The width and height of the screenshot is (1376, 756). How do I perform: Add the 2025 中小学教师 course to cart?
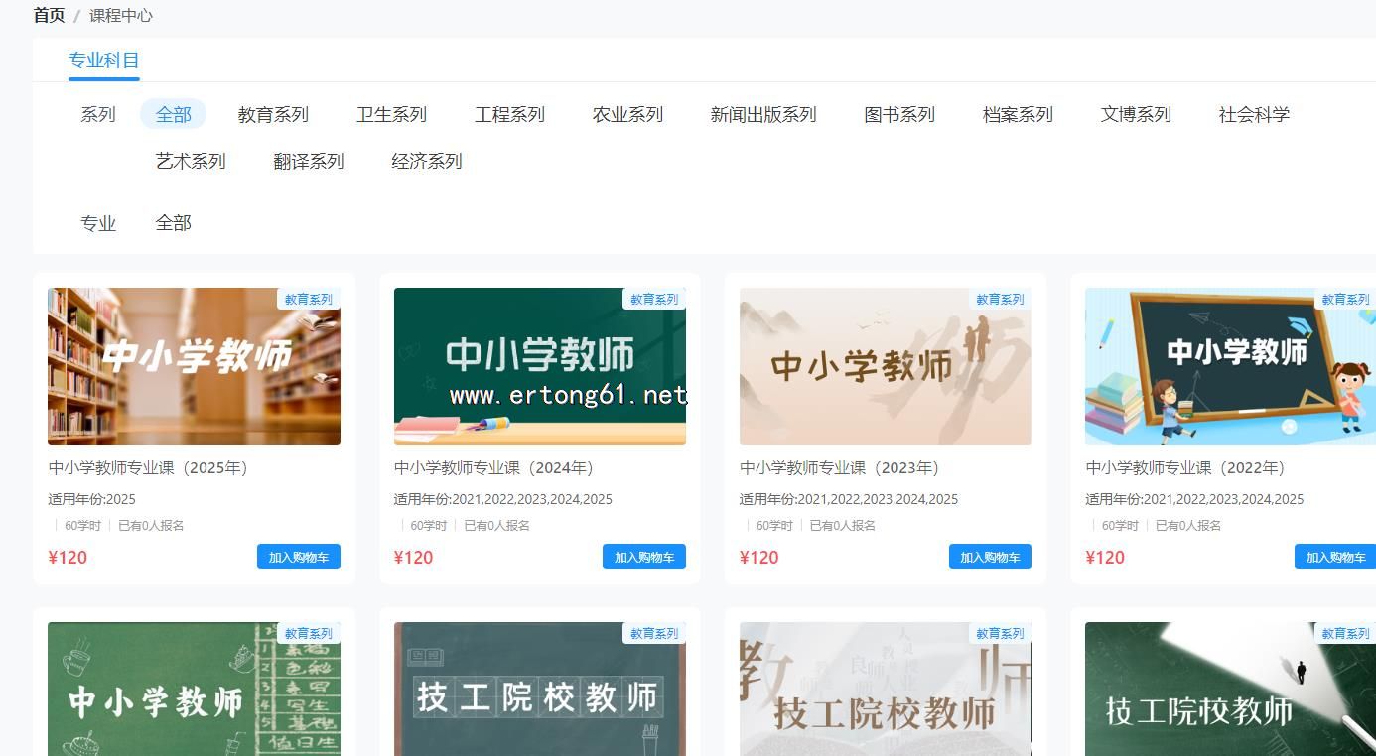pyautogui.click(x=298, y=557)
